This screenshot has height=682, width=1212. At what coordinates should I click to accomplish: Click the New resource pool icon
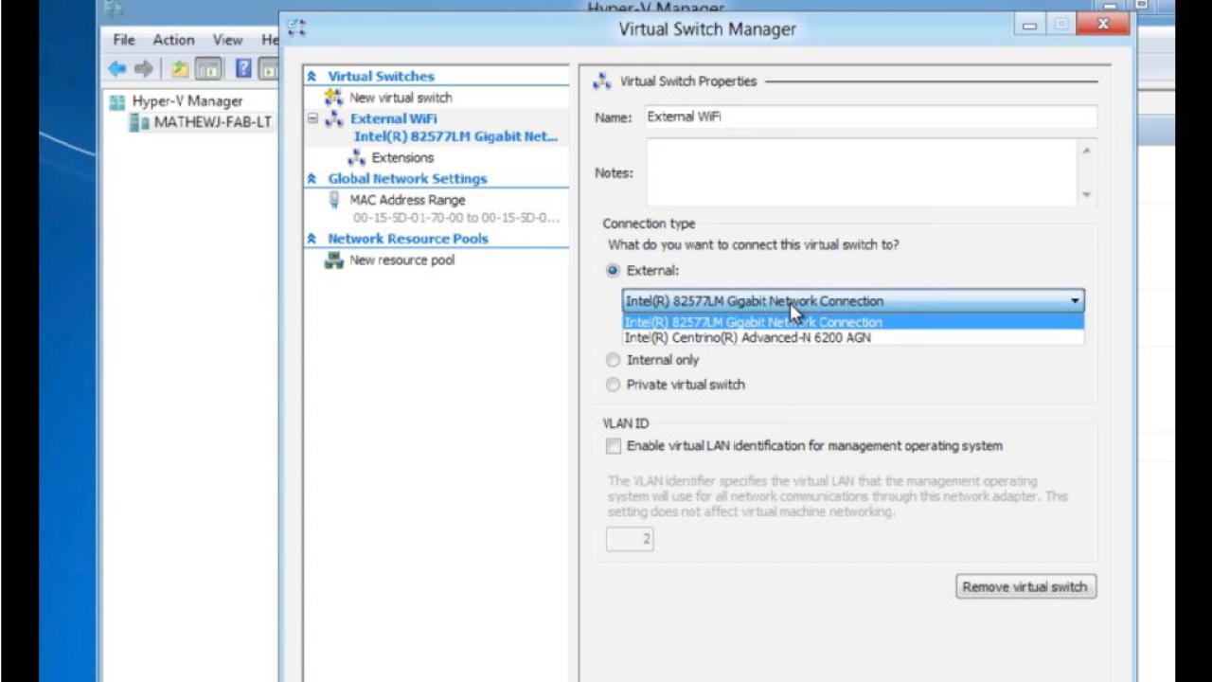click(333, 260)
